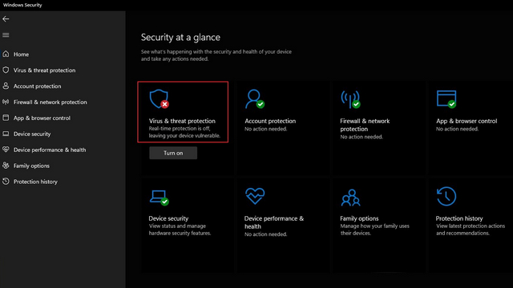
Task: Select App & browser control sidebar item
Action: click(42, 118)
